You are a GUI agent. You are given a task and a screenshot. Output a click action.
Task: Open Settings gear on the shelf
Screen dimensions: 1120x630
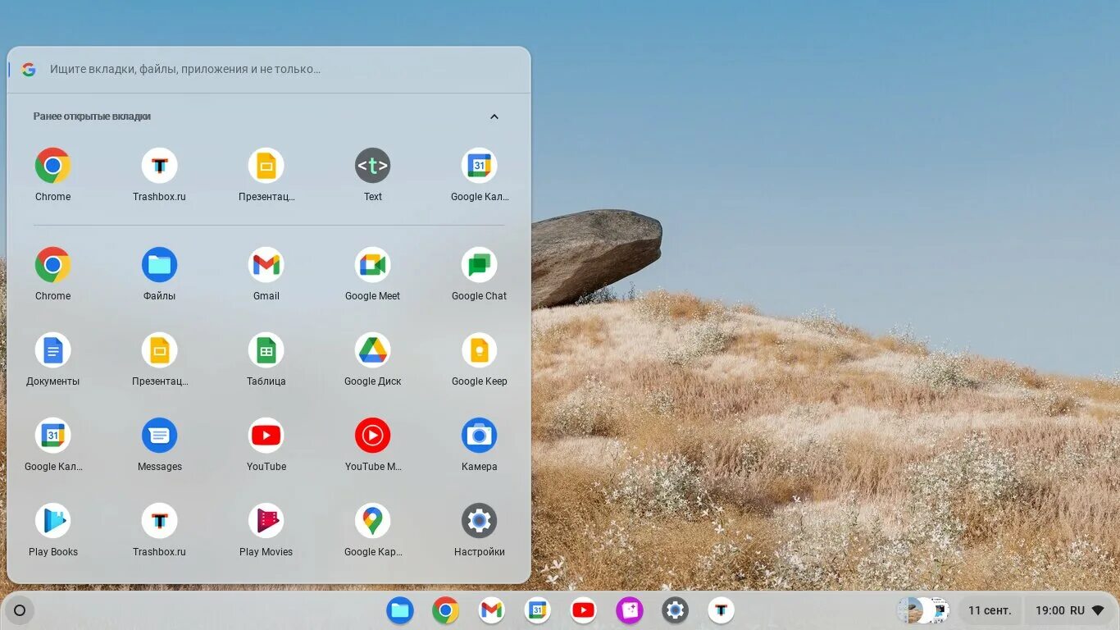pos(676,610)
